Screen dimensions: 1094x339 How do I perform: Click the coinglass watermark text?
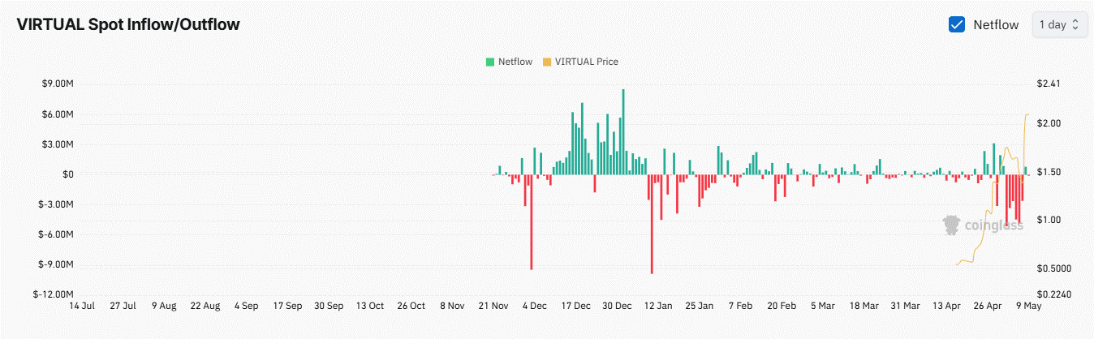[993, 225]
